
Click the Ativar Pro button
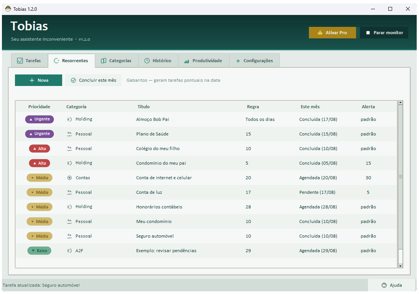click(332, 33)
